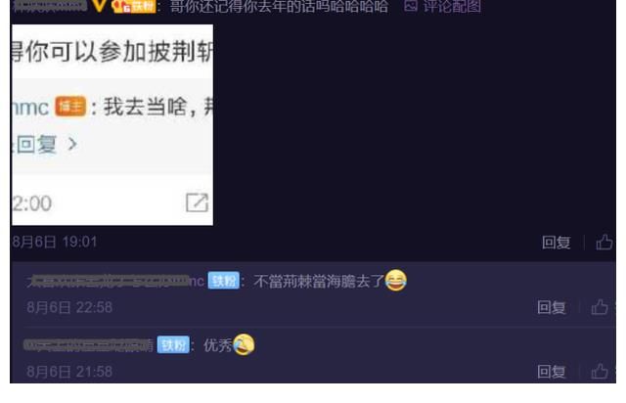The height and width of the screenshot is (403, 626).
Task: Click the 8月6日 19:01 timestamp
Action: 55,242
